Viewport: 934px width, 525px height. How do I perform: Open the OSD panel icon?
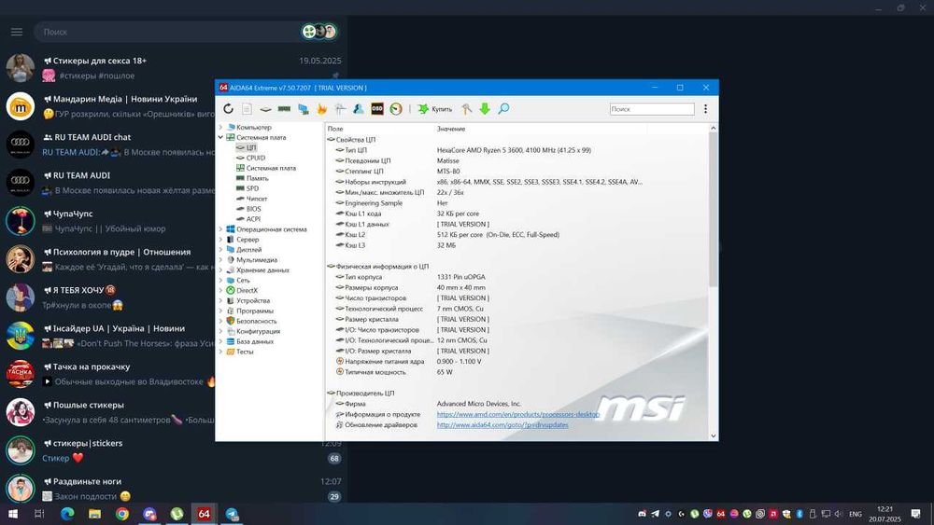pyautogui.click(x=377, y=109)
